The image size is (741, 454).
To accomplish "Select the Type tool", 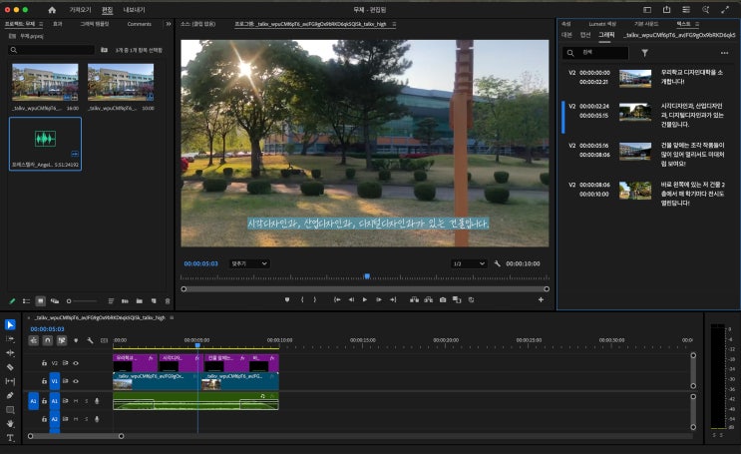I will [10, 438].
